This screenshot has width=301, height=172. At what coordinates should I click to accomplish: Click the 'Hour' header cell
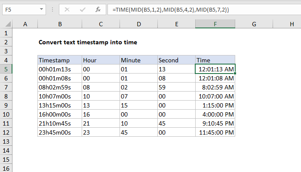tap(101, 60)
